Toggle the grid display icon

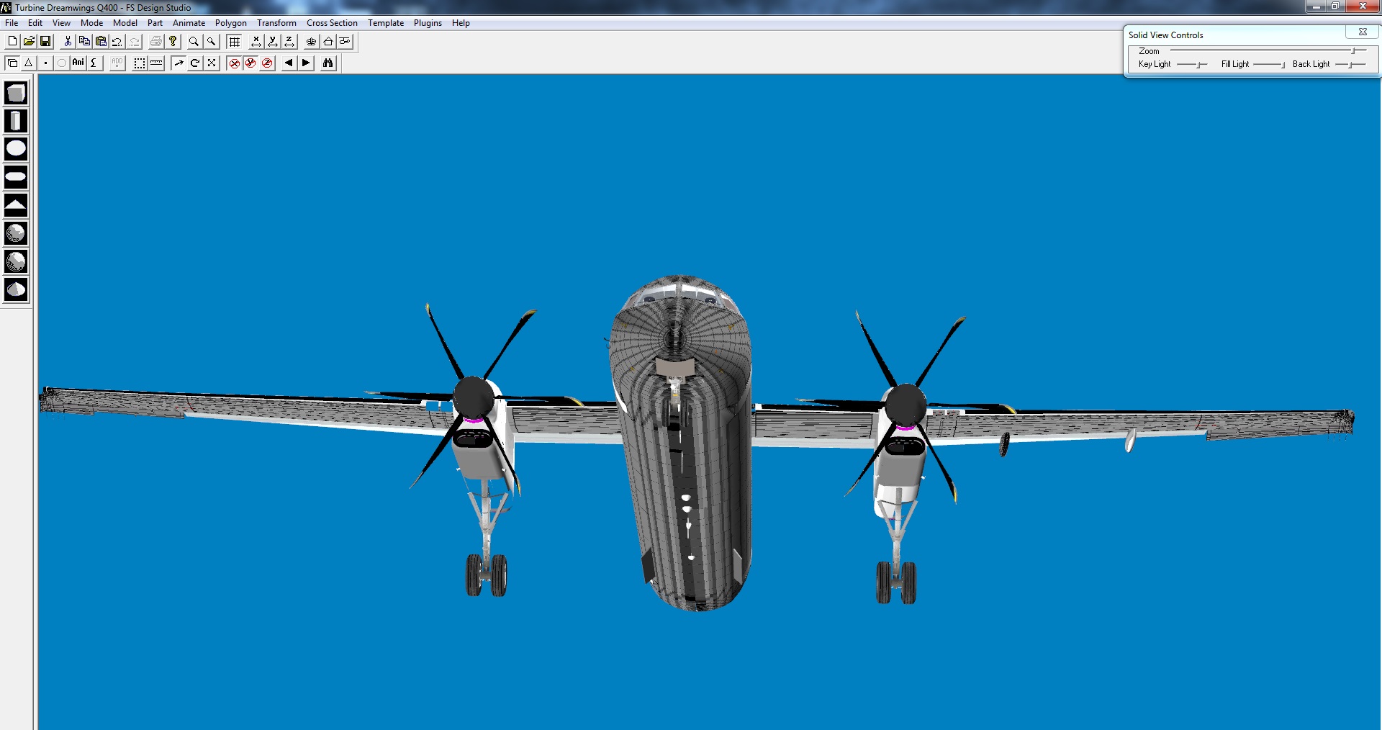pos(235,42)
